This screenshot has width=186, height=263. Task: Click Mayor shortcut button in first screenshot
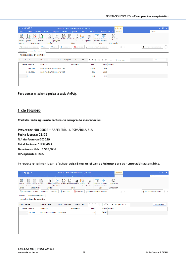[54, 47]
